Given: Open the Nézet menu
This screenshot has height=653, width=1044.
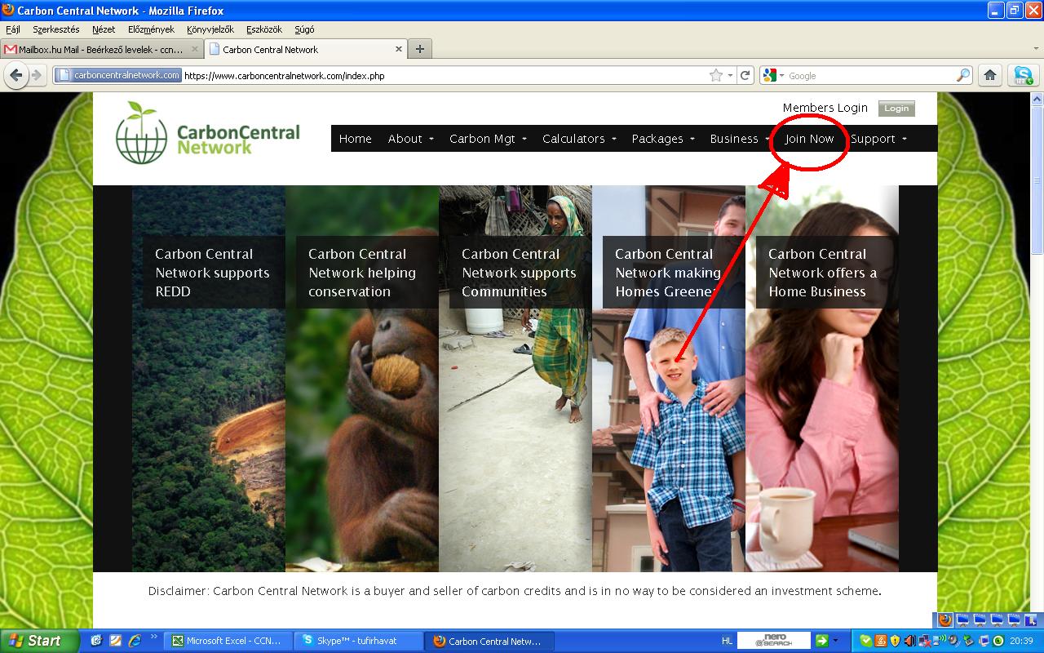Looking at the screenshot, I should (104, 29).
